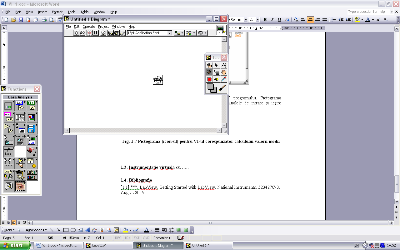Toggle Bold formatting in Word
This screenshot has width=400, height=250.
point(265,20)
